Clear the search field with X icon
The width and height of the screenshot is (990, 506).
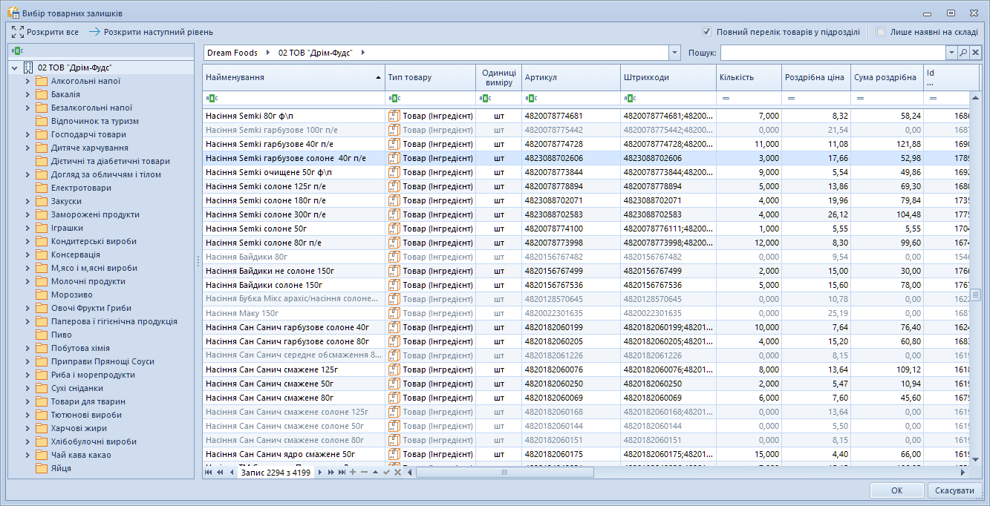pyautogui.click(x=976, y=53)
